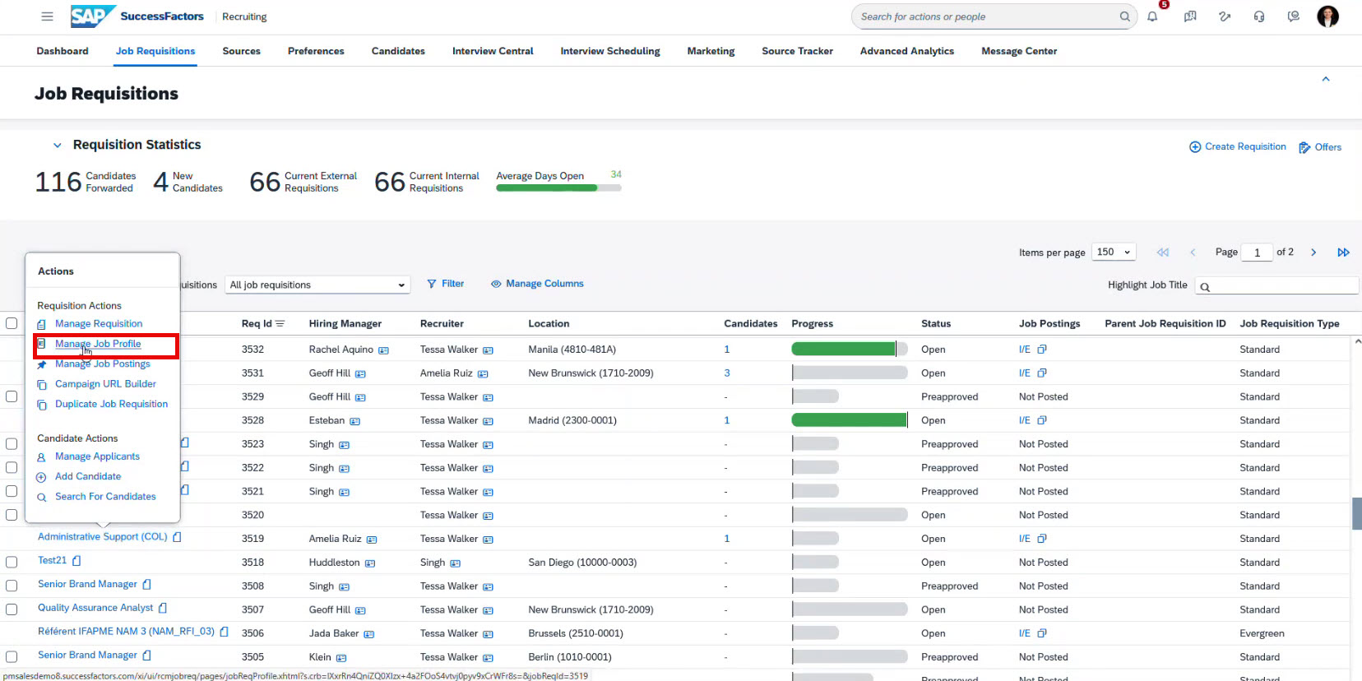Image resolution: width=1362 pixels, height=681 pixels.
Task: Tick the checkbox for Test21 requisition
Action: pos(12,562)
